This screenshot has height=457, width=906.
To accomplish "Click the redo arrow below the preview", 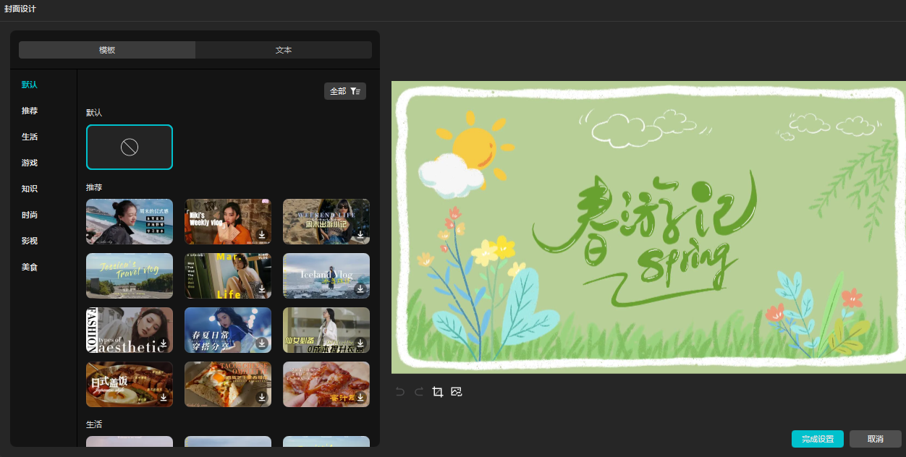I will 419,392.
